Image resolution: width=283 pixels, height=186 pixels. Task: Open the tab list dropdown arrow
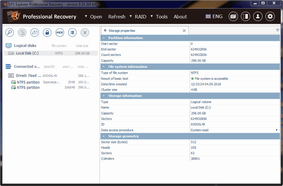[278, 30]
